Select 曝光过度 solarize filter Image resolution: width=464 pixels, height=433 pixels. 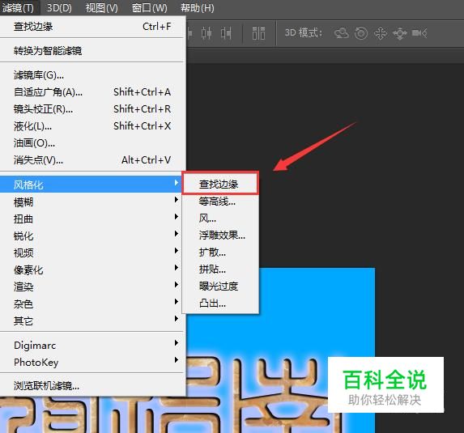(220, 286)
